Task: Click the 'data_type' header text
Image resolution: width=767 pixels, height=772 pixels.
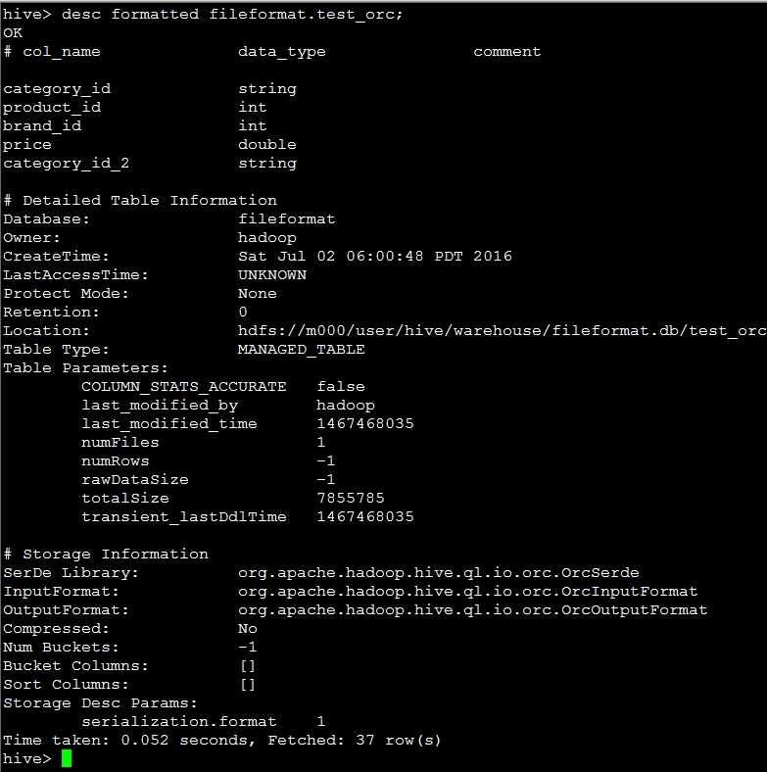Action: click(x=281, y=52)
